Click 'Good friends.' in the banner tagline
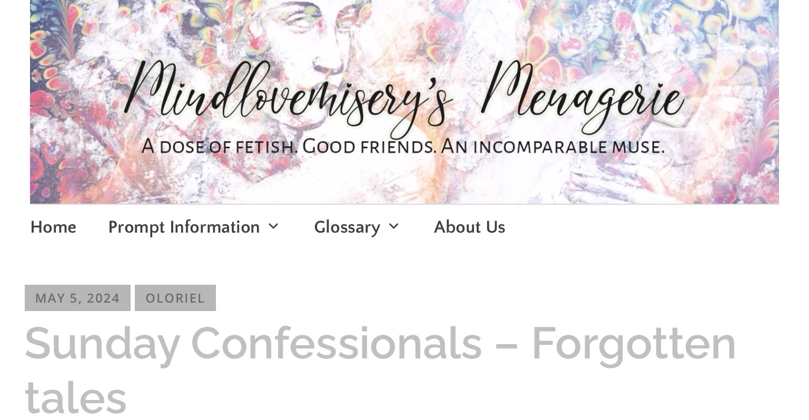809x420 pixels. pos(369,146)
